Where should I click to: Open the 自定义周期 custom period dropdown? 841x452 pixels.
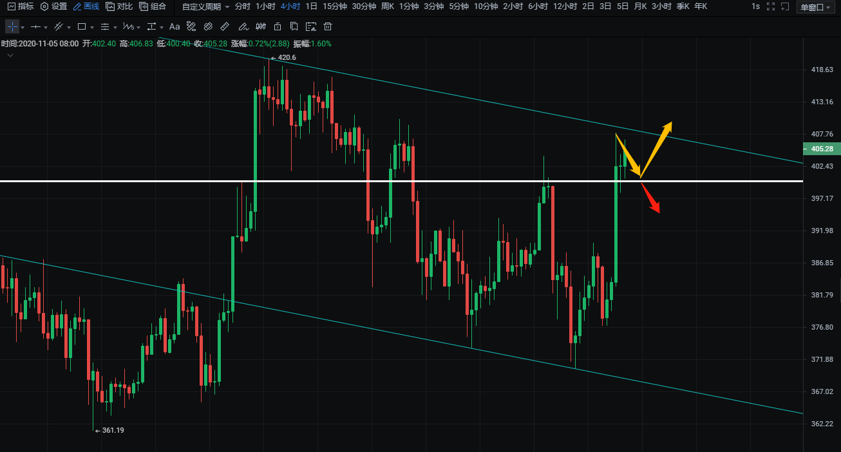[205, 6]
